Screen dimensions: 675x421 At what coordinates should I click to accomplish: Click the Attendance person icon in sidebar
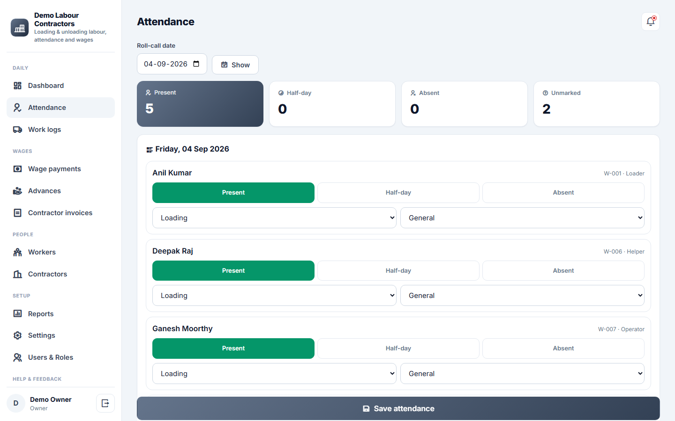click(17, 108)
